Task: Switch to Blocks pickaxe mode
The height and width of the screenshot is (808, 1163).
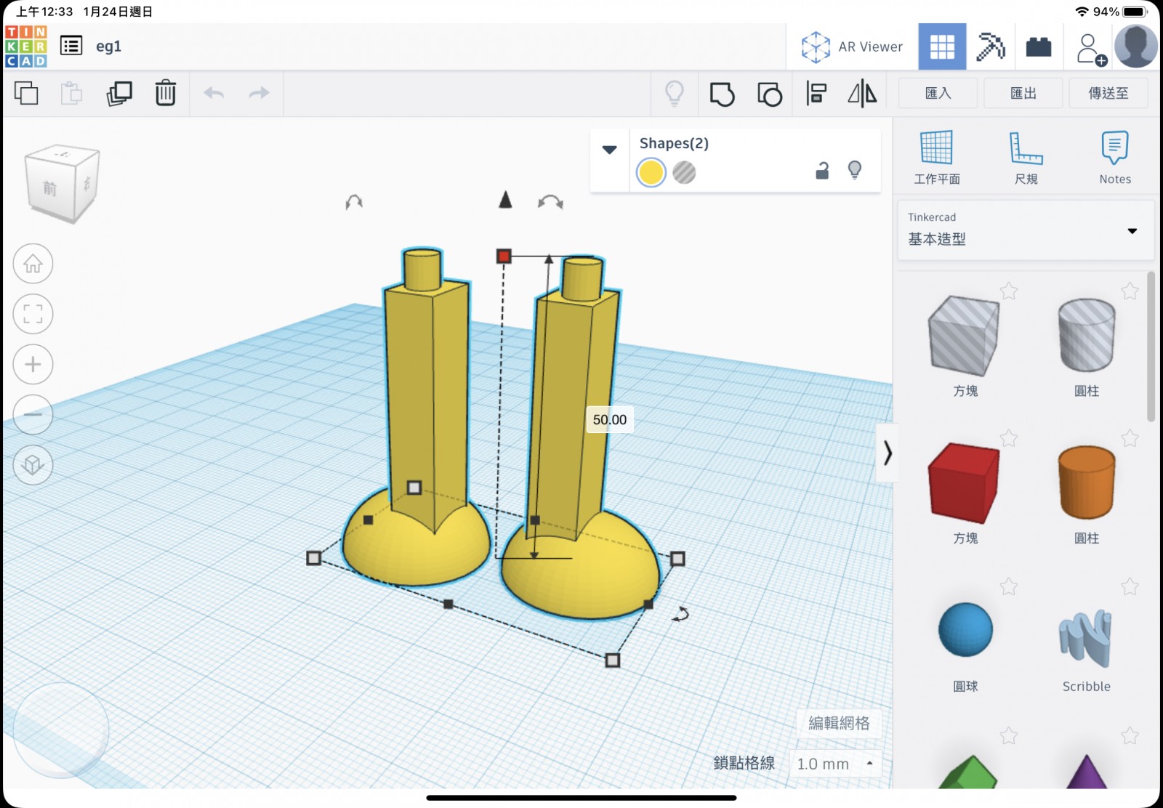Action: (990, 47)
